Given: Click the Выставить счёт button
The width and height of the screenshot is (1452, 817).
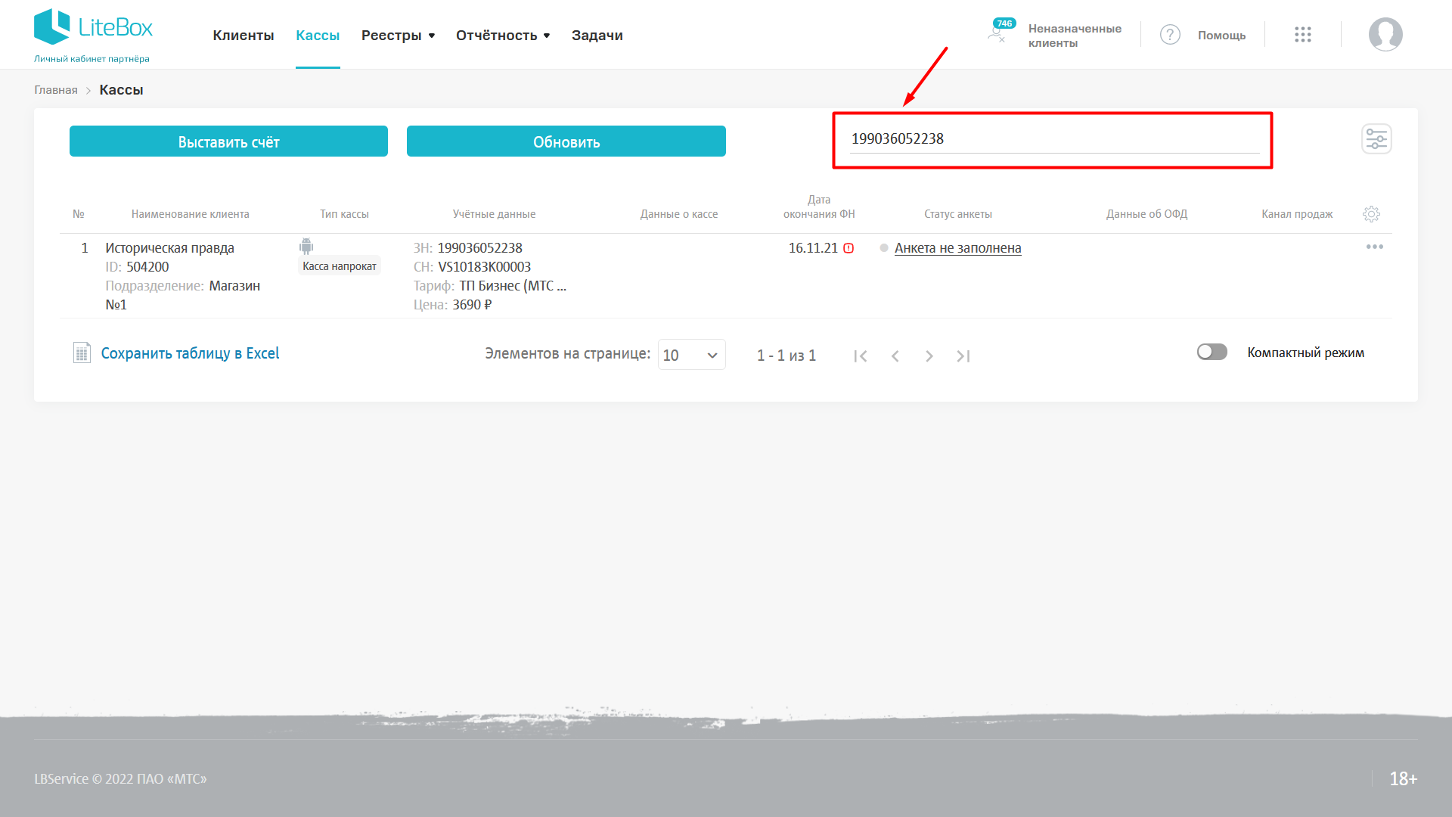Looking at the screenshot, I should coord(228,141).
